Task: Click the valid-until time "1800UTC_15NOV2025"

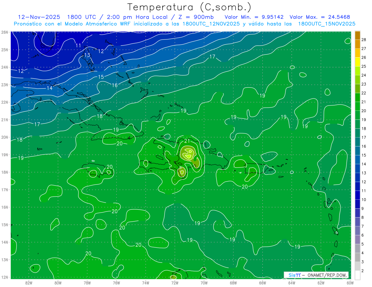Action: (326, 24)
